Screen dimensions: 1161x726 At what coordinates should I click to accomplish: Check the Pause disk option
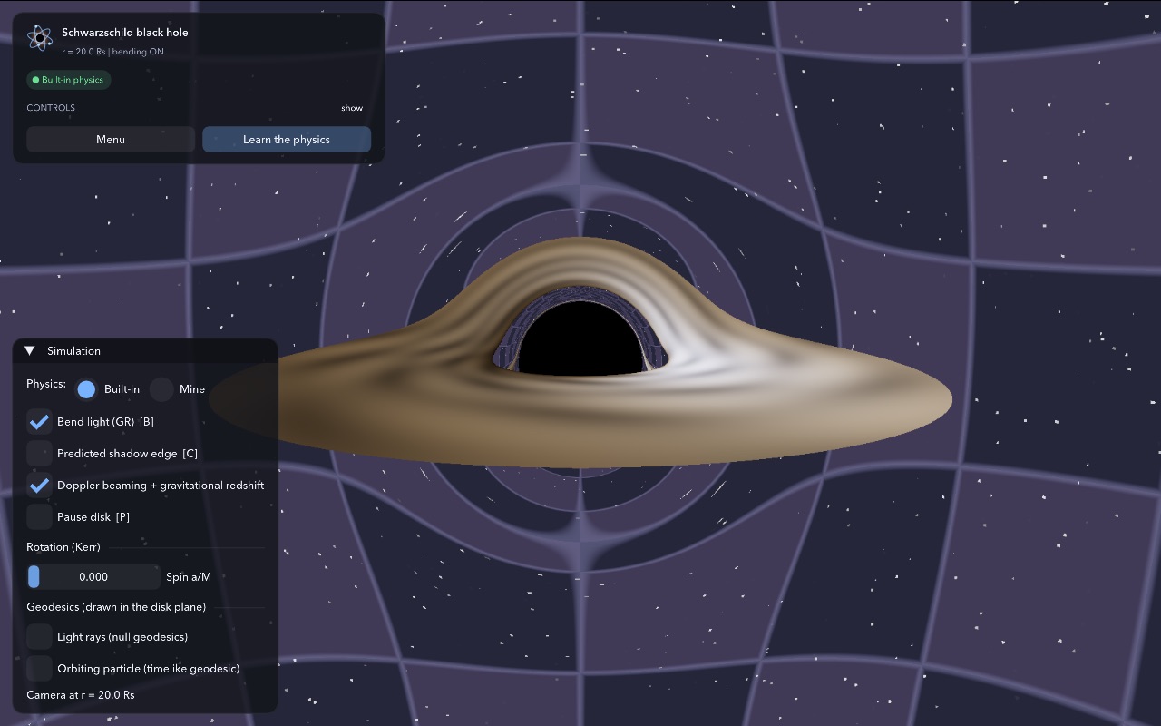(x=39, y=516)
